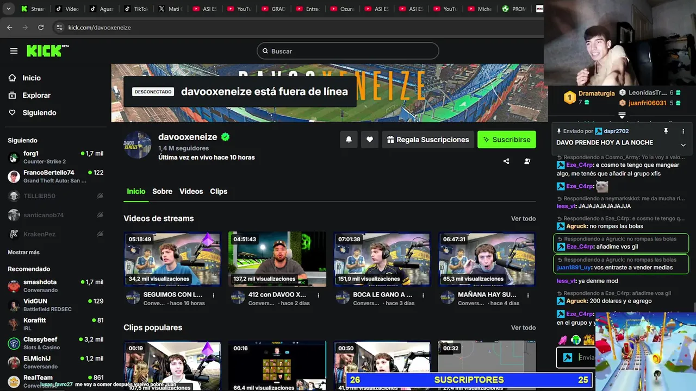Click Regala Suscripciones button
Image resolution: width=696 pixels, height=391 pixels.
point(427,140)
